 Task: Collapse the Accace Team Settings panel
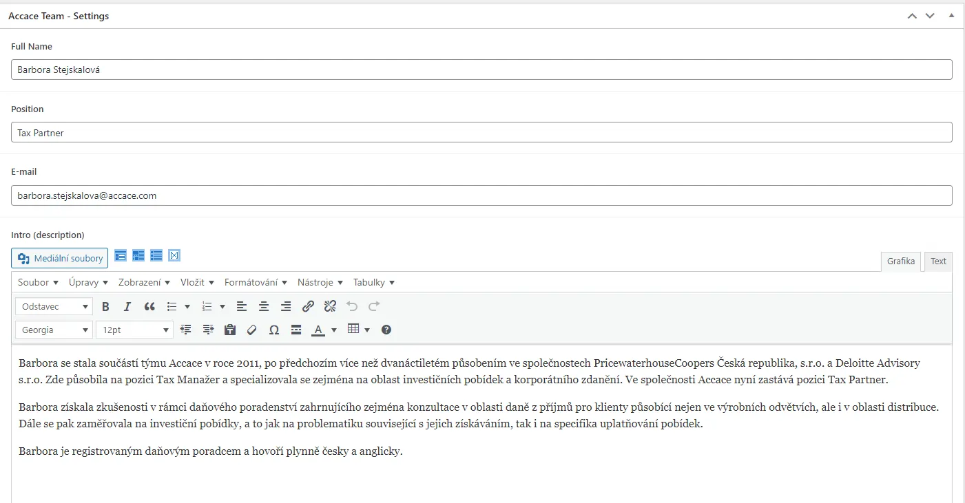click(x=951, y=16)
